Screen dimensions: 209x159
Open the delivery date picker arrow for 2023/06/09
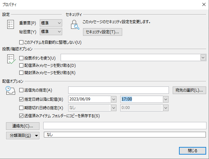[x=114, y=99]
